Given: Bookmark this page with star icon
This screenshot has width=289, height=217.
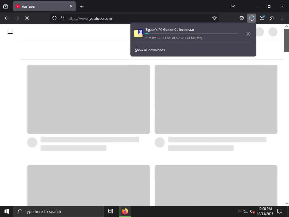Looking at the screenshot, I should pos(214,18).
